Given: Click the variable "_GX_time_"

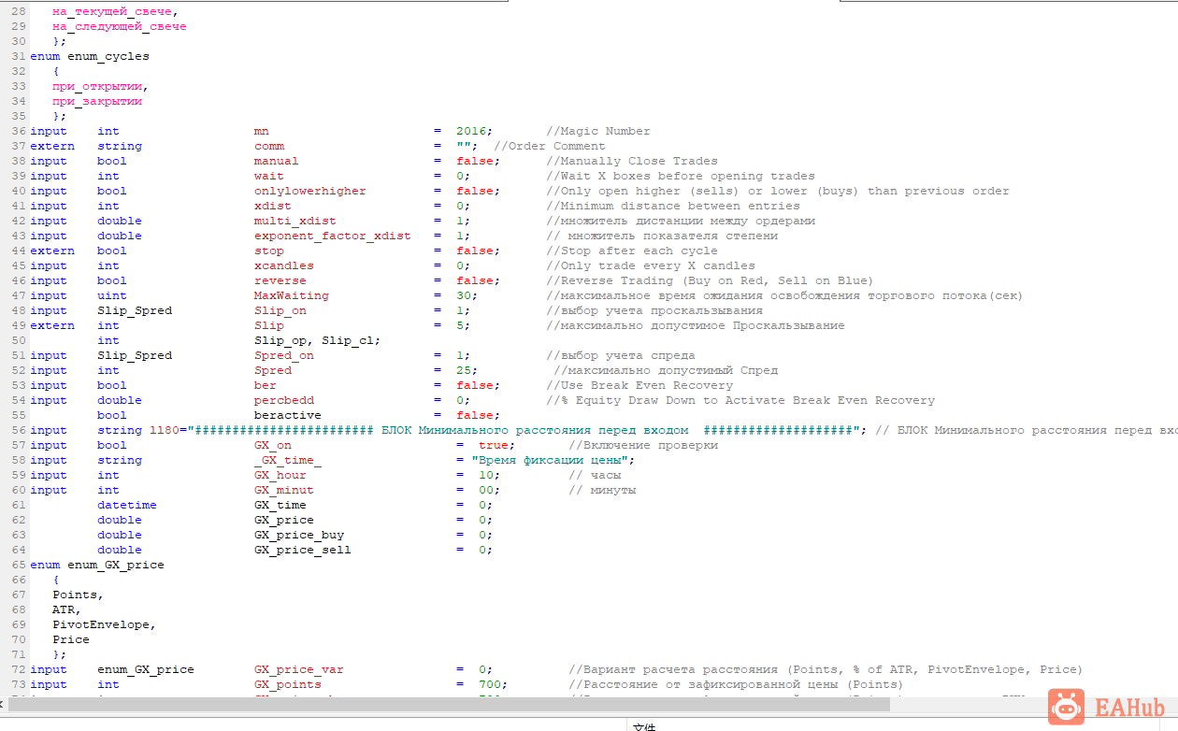Looking at the screenshot, I should [x=288, y=460].
